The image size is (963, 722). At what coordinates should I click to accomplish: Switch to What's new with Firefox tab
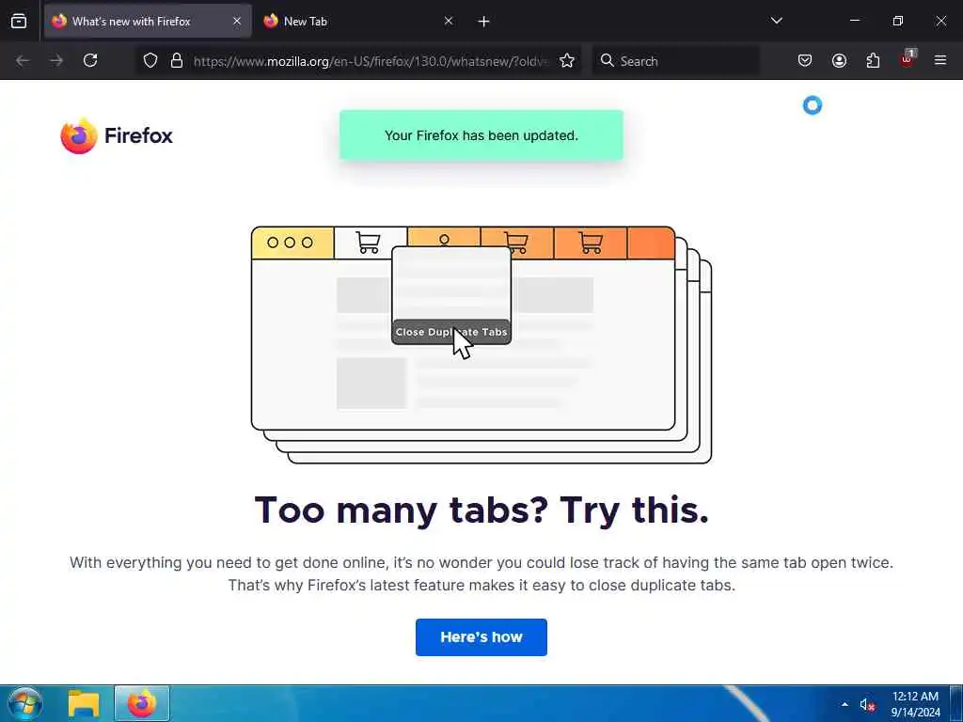tap(148, 21)
